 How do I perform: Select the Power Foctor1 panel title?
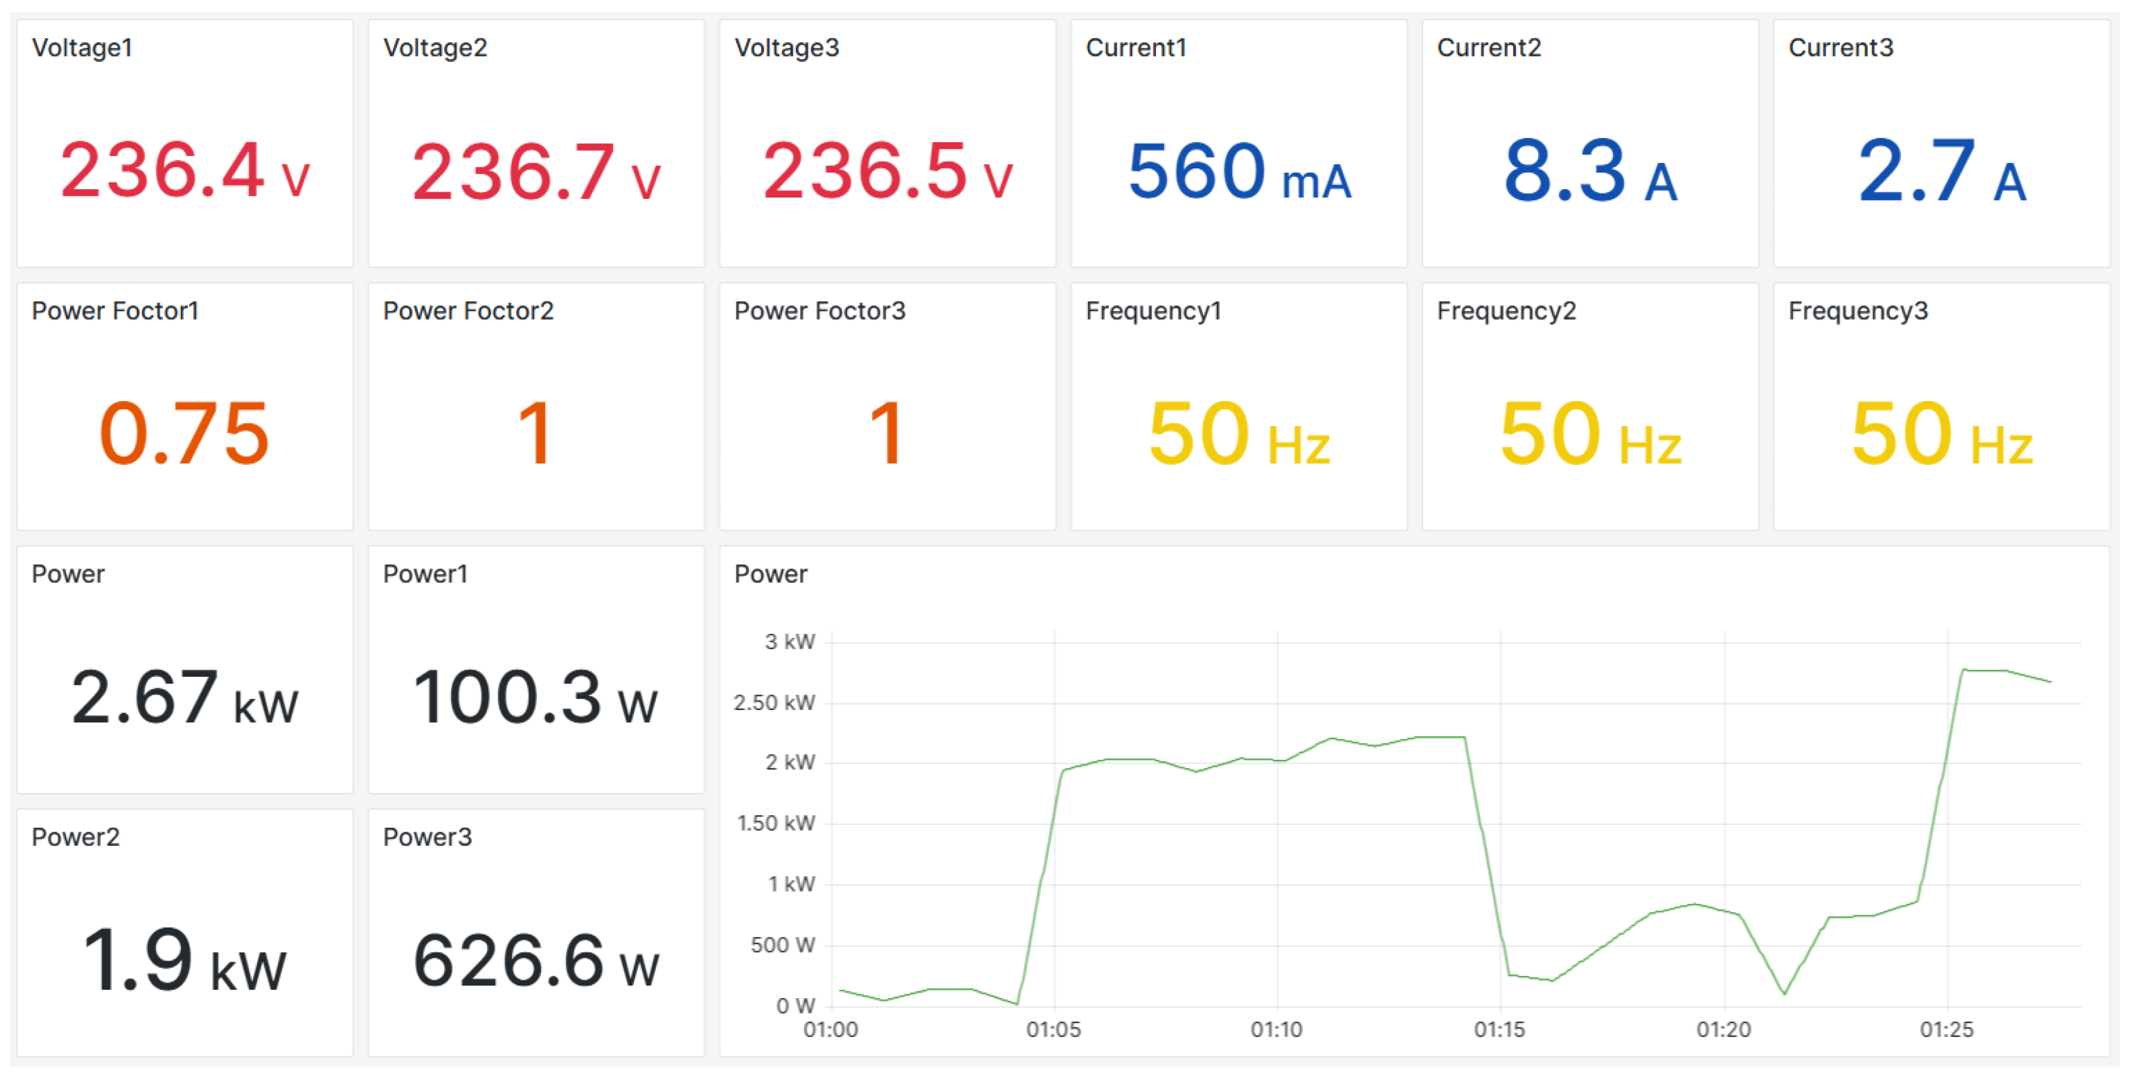pos(115,311)
